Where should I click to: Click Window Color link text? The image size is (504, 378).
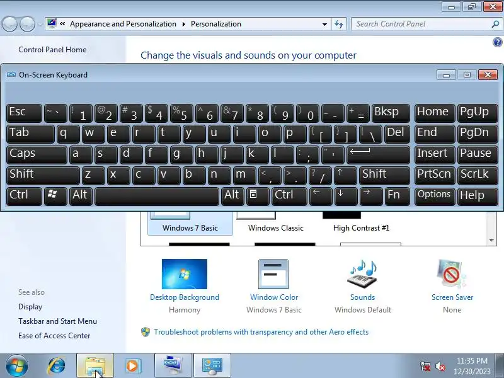click(274, 297)
